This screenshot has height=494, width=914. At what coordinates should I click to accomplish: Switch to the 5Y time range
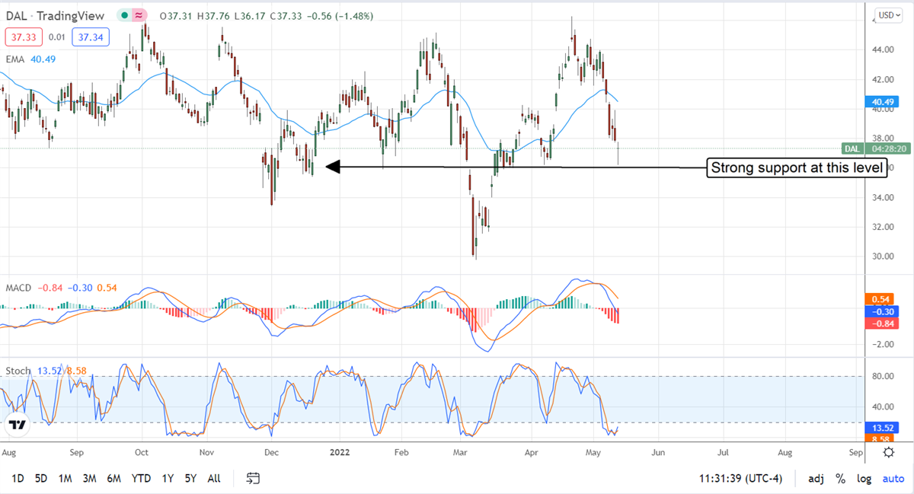pyautogui.click(x=190, y=478)
